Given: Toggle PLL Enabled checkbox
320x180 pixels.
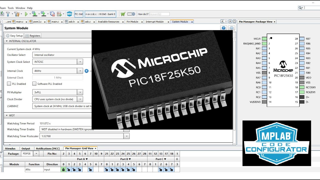Looking at the screenshot, I should click(x=9, y=84).
